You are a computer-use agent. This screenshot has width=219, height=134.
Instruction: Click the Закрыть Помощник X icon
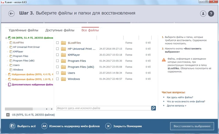click(108, 126)
